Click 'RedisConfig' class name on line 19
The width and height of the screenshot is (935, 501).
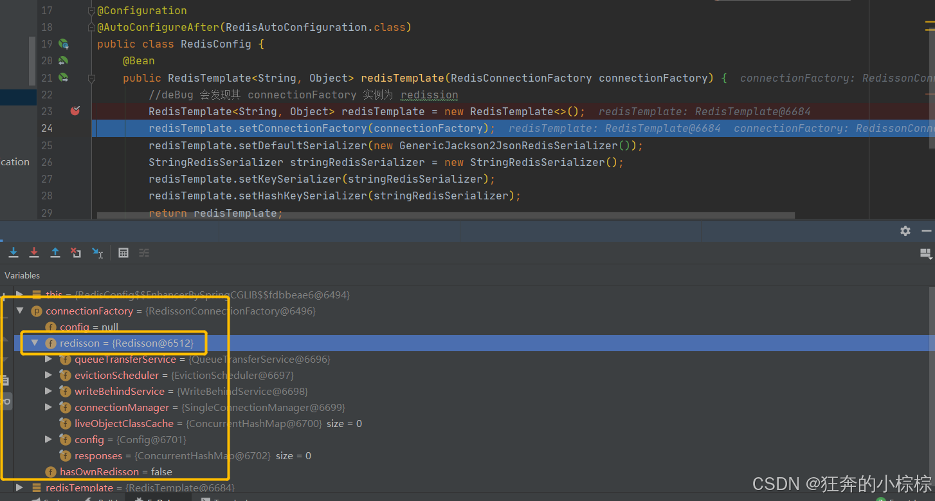tap(216, 44)
